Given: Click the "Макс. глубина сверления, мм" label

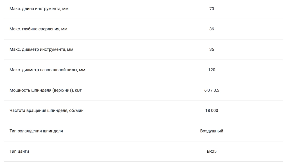Looking at the screenshot, I should (x=38, y=29).
